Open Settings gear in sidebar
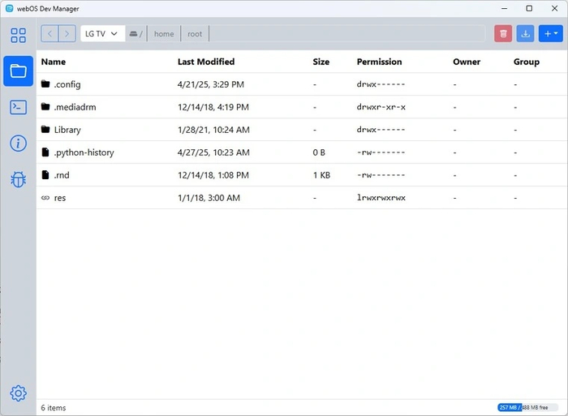 coord(18,393)
